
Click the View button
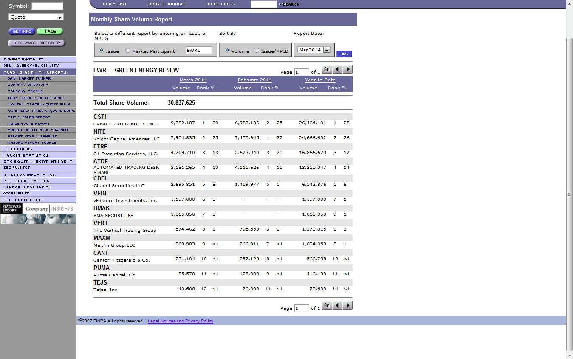point(344,54)
